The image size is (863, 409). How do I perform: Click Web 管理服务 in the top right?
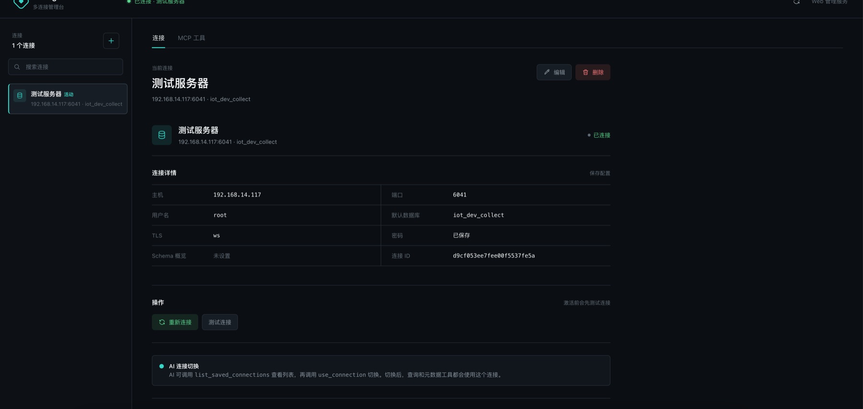pyautogui.click(x=829, y=2)
